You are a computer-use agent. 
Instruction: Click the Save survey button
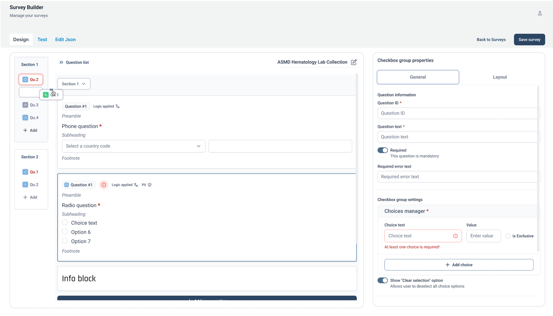[529, 40]
